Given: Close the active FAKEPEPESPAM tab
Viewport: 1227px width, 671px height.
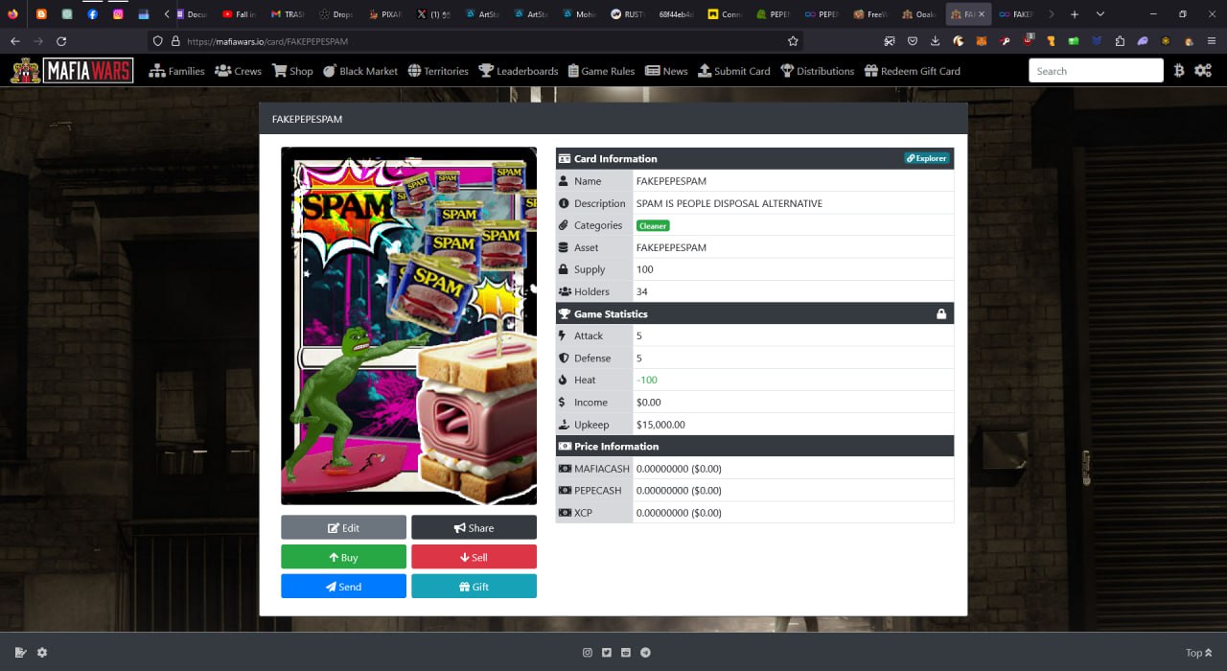Looking at the screenshot, I should click(x=981, y=14).
